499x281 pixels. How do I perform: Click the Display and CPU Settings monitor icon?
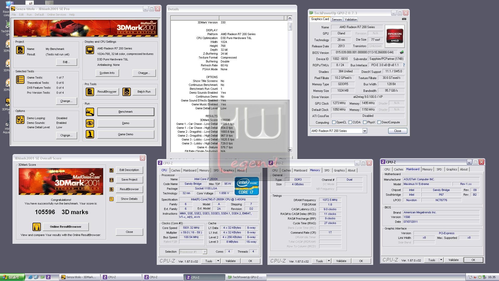click(90, 50)
